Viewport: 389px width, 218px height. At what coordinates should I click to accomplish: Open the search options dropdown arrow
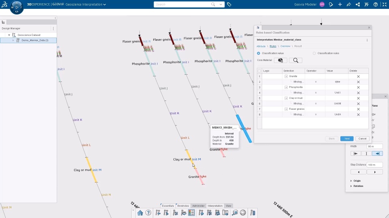[x=220, y=4]
